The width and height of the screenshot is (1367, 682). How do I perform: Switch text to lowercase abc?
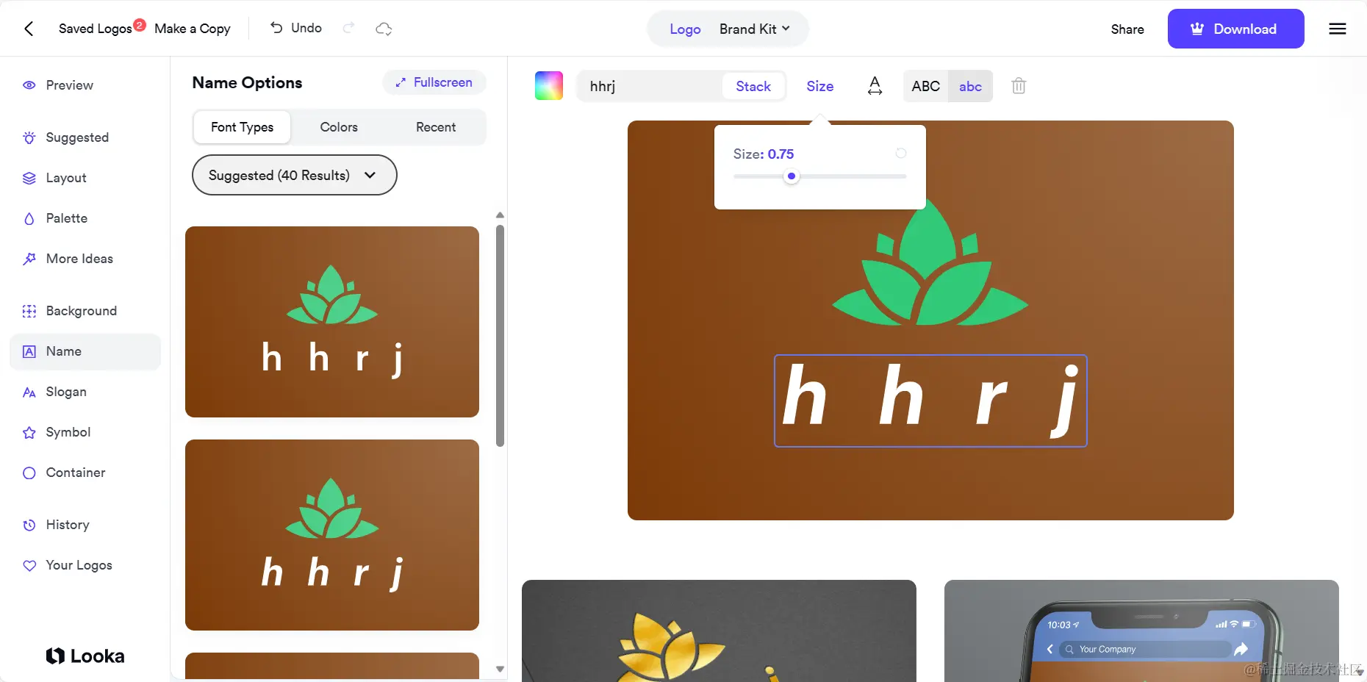click(x=970, y=86)
